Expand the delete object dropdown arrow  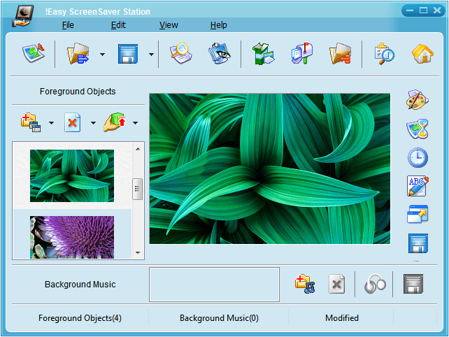[x=93, y=123]
